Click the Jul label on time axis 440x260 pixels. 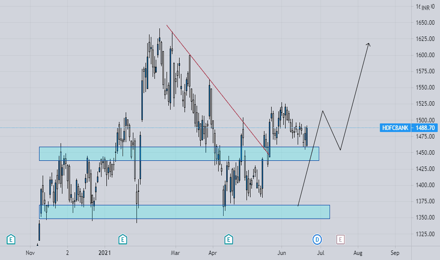coord(321,253)
